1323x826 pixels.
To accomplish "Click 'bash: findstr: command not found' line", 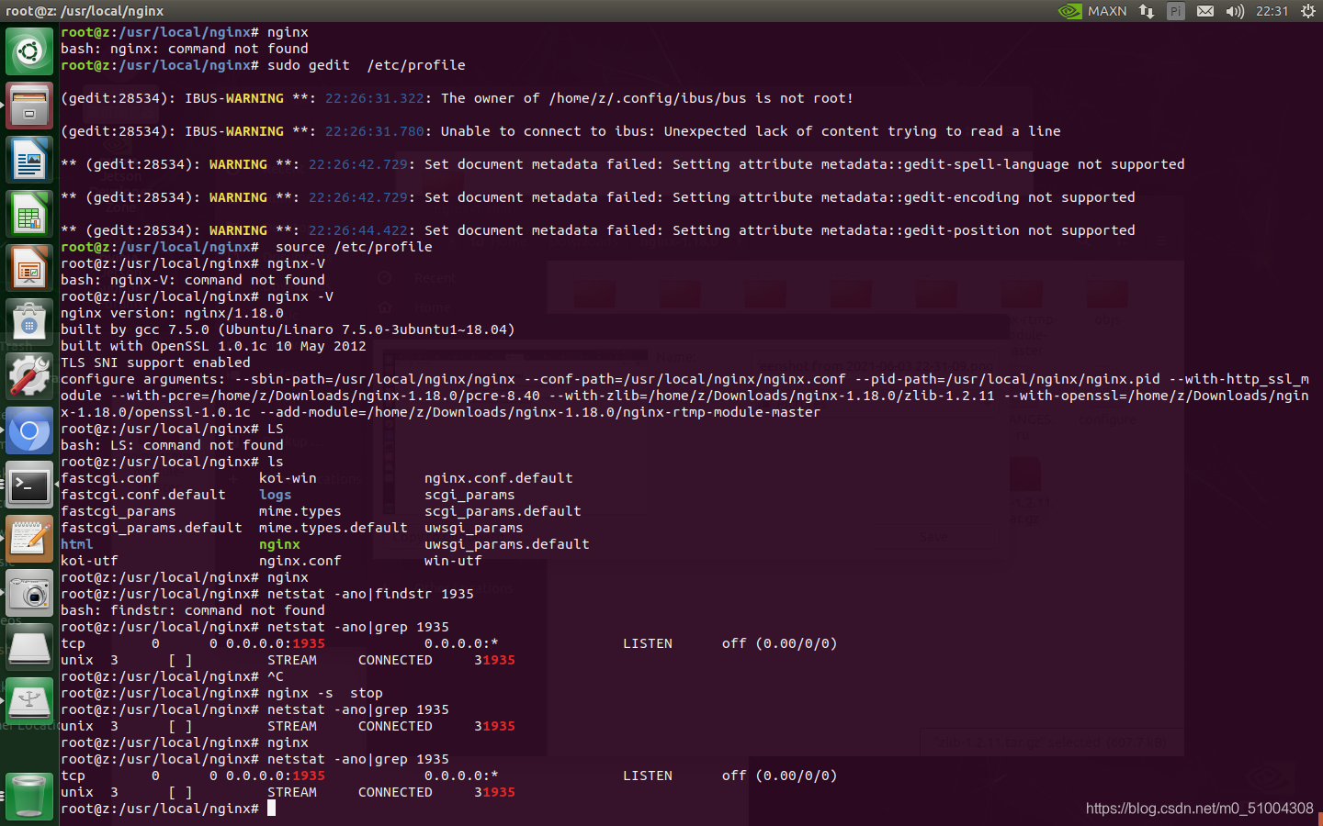I will 193,610.
